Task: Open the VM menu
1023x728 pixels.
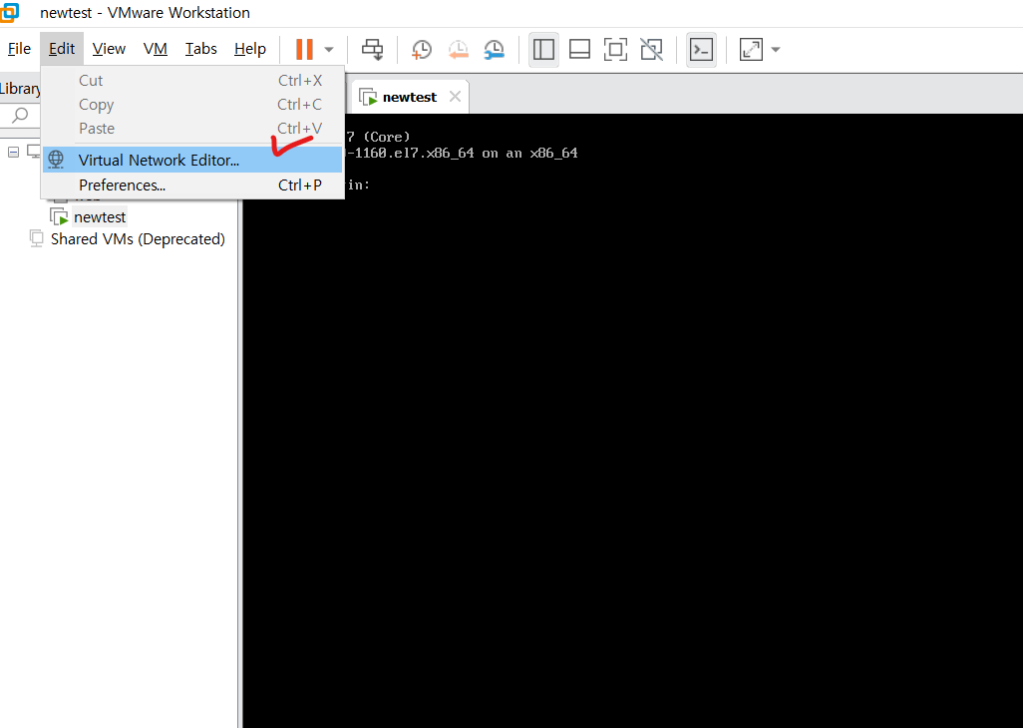Action: click(x=156, y=49)
